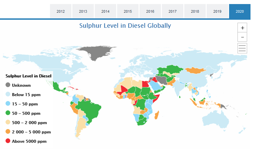Select grey Papua New Guinea on the map
The width and height of the screenshot is (255, 149).
pos(223,106)
